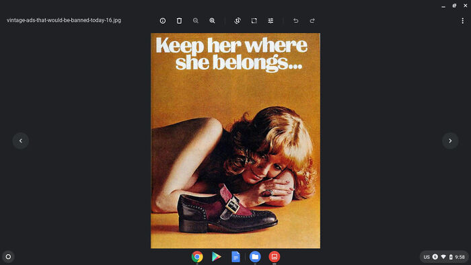Open the three-dot more options menu
471x265 pixels.
coord(463,21)
